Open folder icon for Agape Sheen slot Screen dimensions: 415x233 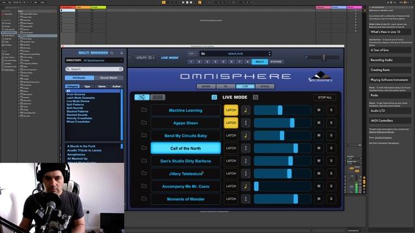(144, 122)
